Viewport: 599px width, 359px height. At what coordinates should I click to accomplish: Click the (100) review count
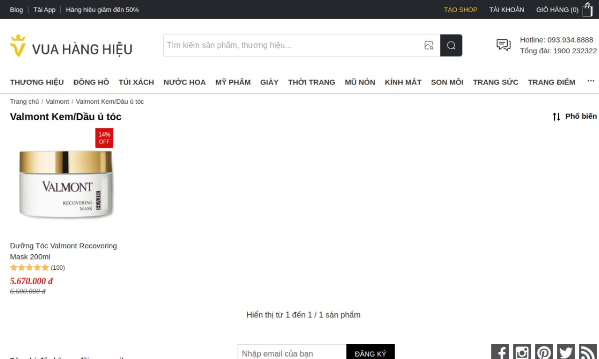click(x=58, y=268)
